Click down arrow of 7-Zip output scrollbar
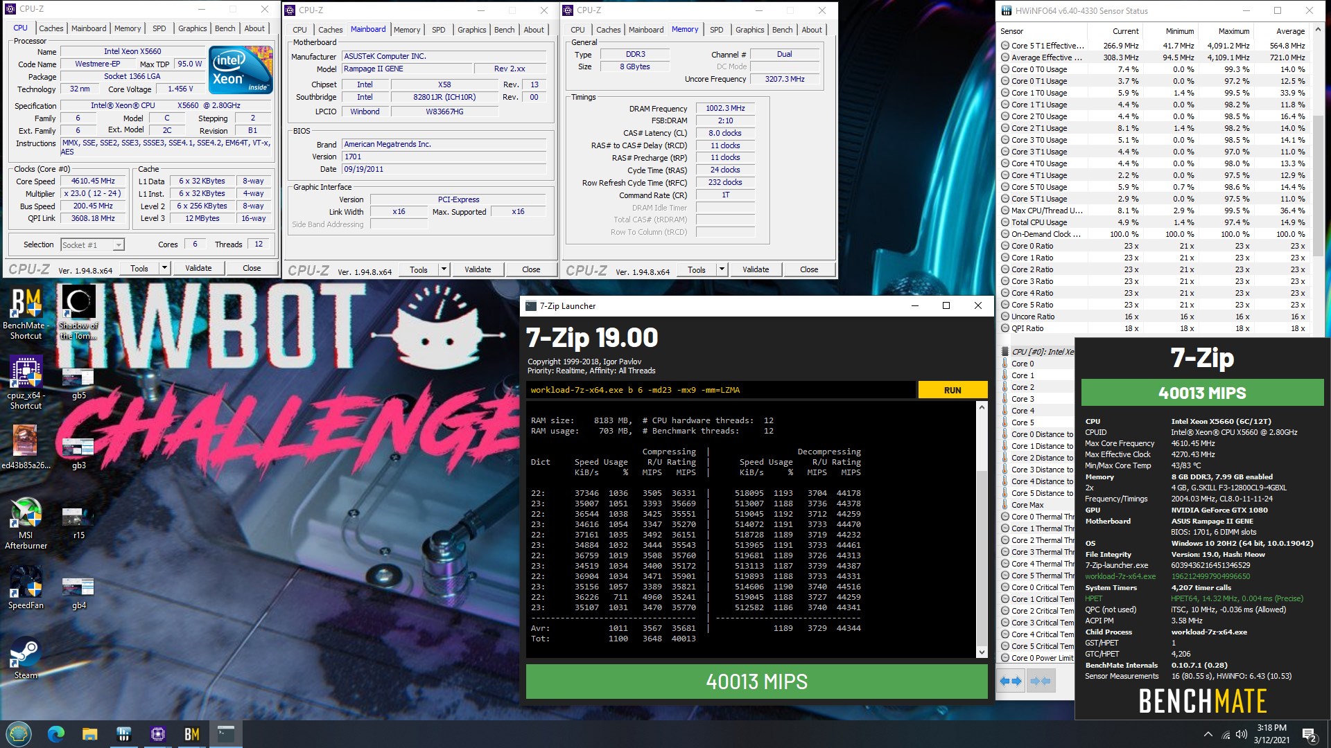Screen dimensions: 1331x748 coord(982,652)
